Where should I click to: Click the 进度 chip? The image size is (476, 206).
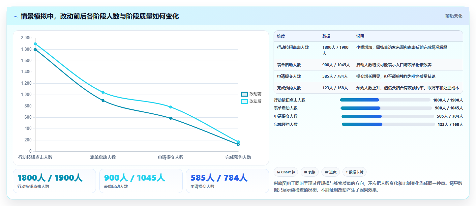point(330,172)
